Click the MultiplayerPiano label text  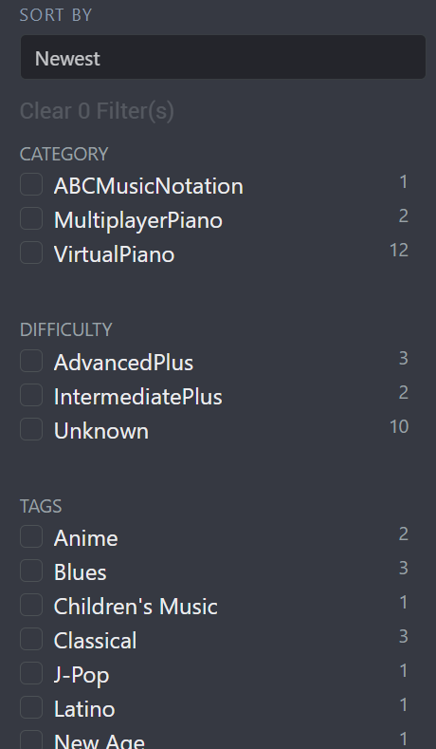pyautogui.click(x=137, y=220)
